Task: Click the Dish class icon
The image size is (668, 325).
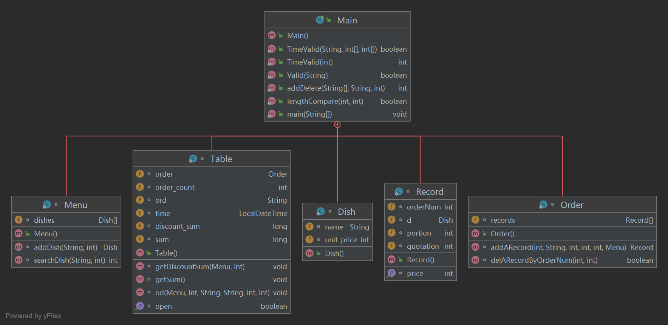Action: tap(320, 212)
